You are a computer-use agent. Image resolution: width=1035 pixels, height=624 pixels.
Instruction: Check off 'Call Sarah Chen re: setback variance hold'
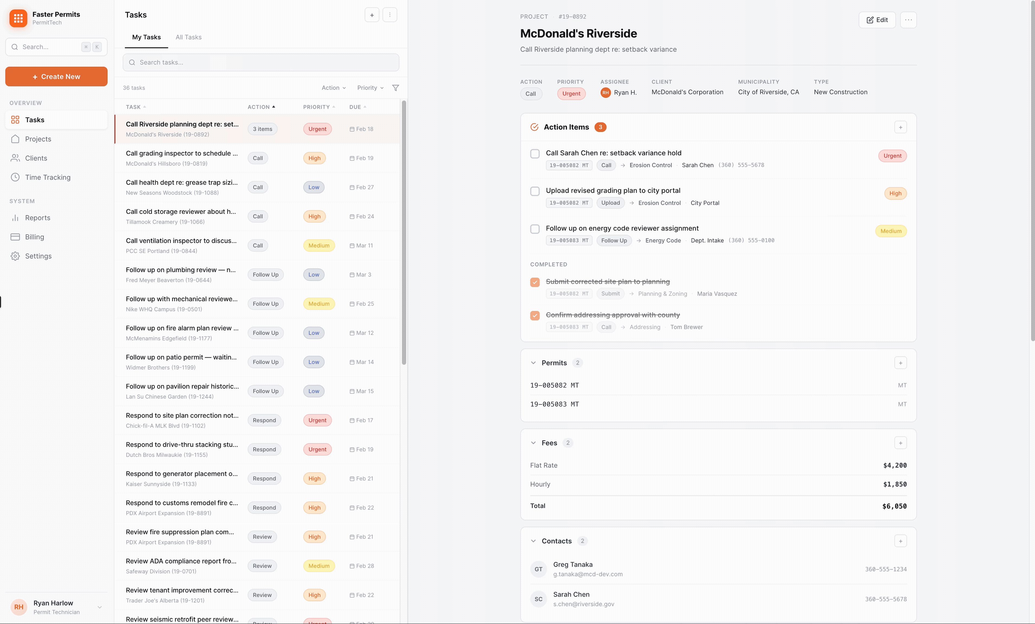[535, 153]
